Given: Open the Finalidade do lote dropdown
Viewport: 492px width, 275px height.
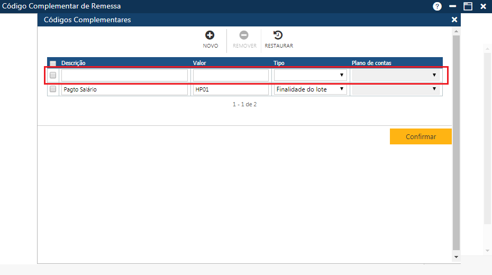Looking at the screenshot, I should tap(310, 89).
